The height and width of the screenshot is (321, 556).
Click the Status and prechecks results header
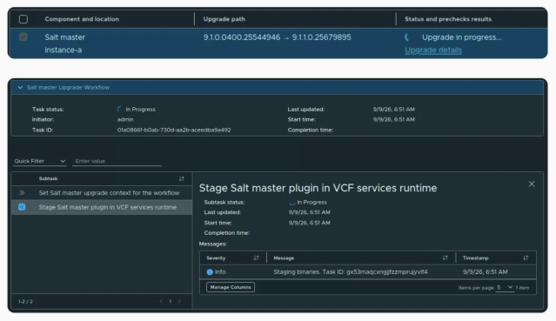pyautogui.click(x=448, y=19)
